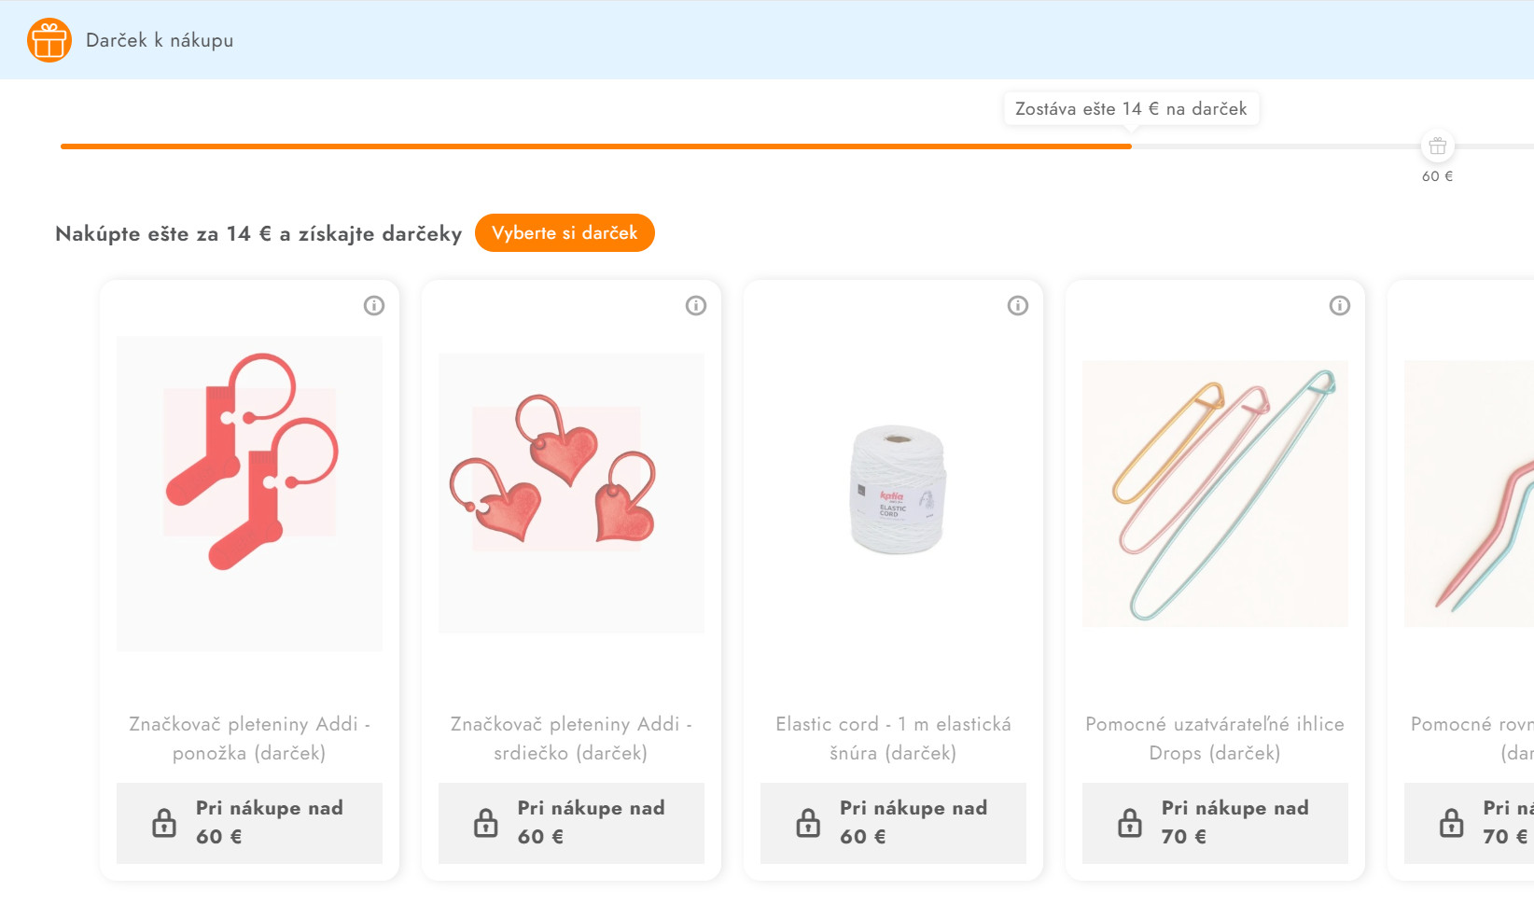Open info icon on Drops ihlice card
This screenshot has width=1534, height=905.
pos(1340,305)
